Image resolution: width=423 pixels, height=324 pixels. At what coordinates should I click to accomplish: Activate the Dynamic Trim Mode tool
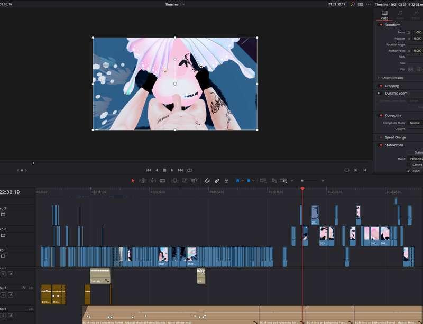click(x=153, y=181)
